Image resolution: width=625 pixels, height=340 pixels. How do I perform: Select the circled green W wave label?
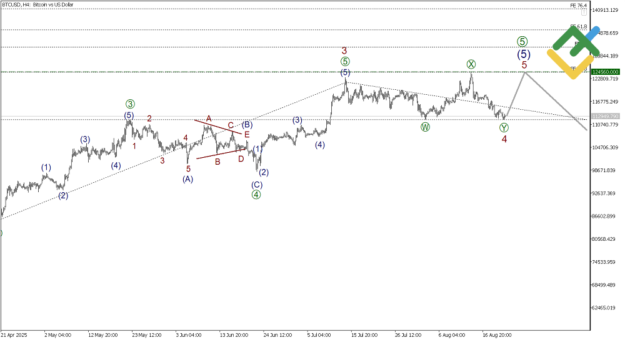pos(425,127)
